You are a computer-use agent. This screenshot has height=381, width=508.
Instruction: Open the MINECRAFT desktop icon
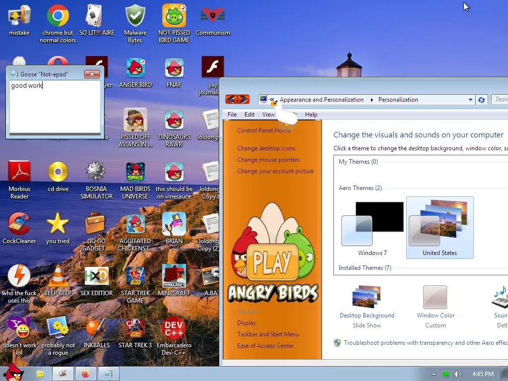point(174,280)
